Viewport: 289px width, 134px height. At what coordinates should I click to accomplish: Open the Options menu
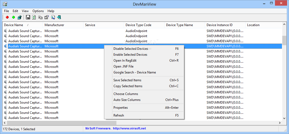click(38, 11)
